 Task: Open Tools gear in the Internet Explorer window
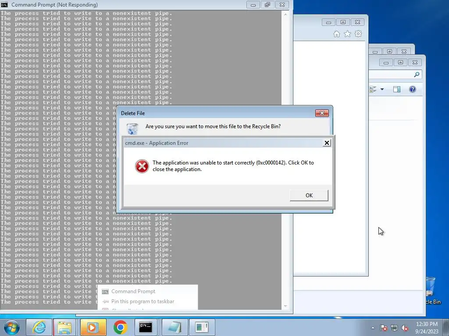(358, 34)
